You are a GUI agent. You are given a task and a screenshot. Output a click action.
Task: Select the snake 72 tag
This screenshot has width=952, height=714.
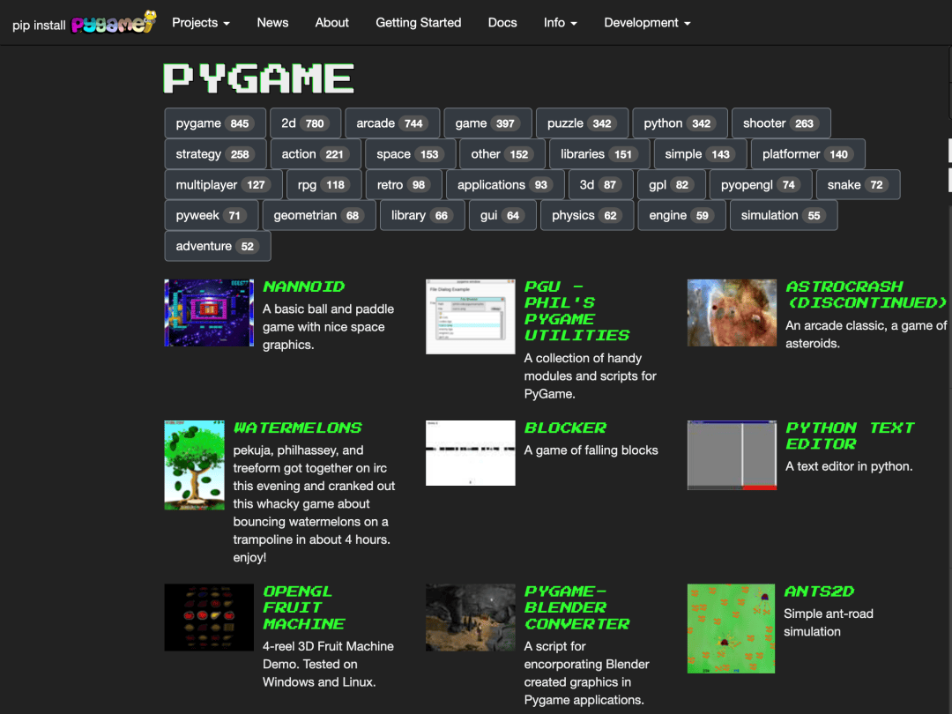858,184
